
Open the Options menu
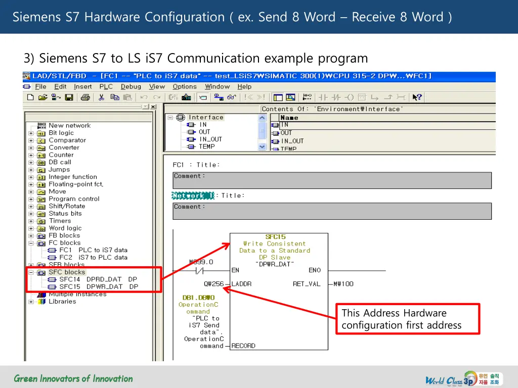tap(184, 86)
